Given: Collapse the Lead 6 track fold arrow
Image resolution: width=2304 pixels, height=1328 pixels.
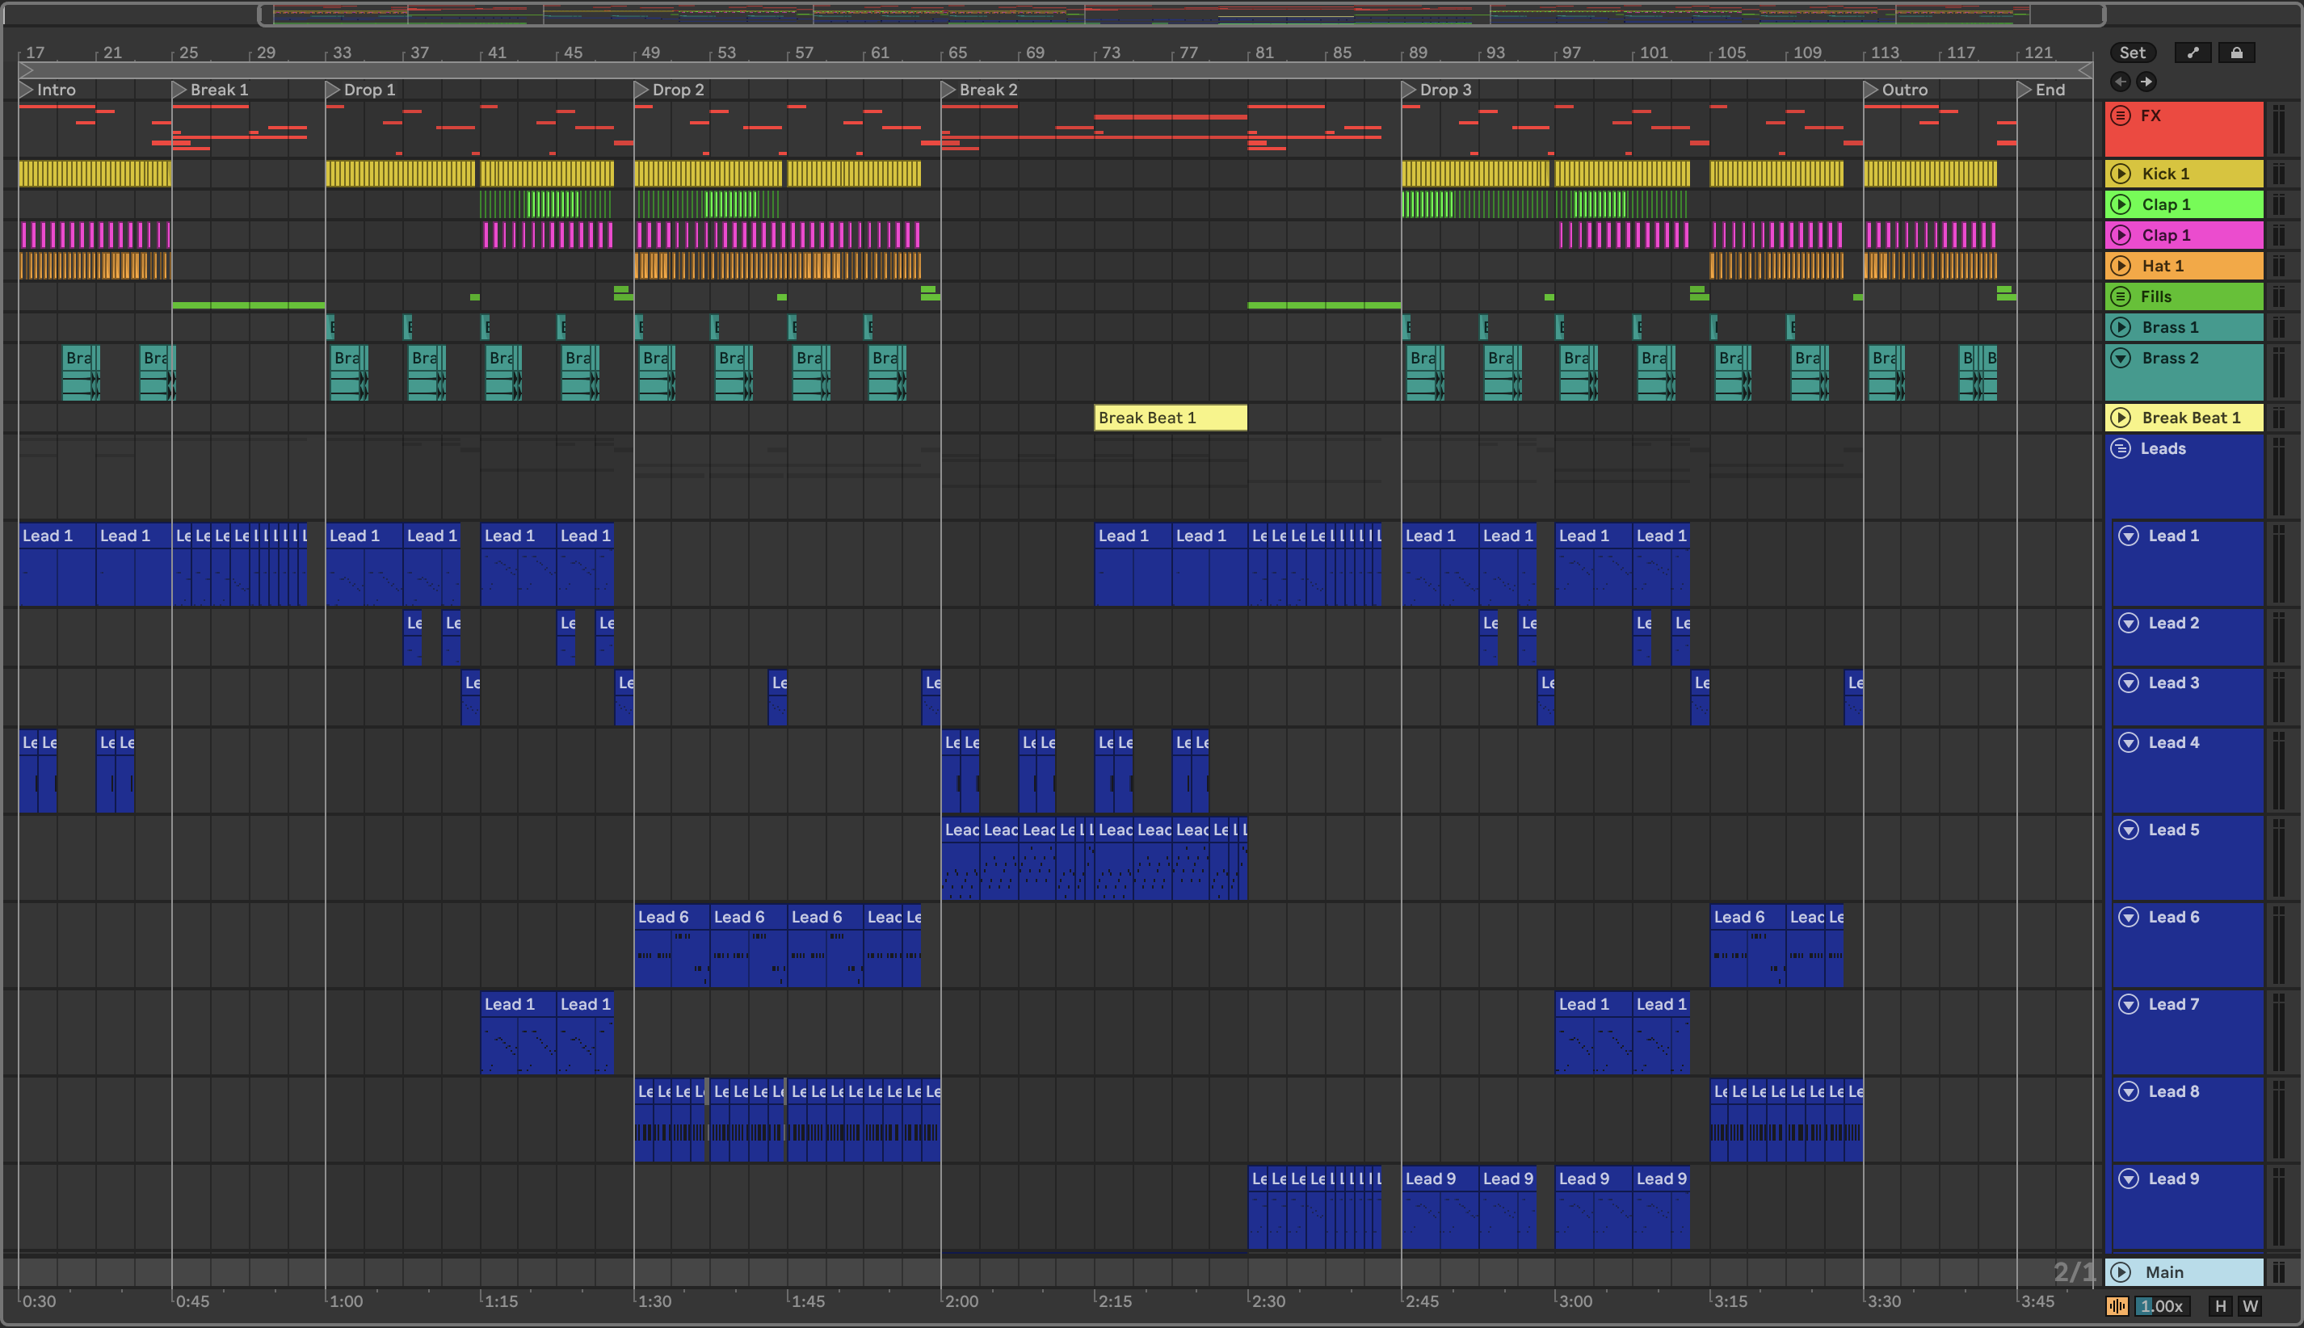Looking at the screenshot, I should click(2128, 918).
